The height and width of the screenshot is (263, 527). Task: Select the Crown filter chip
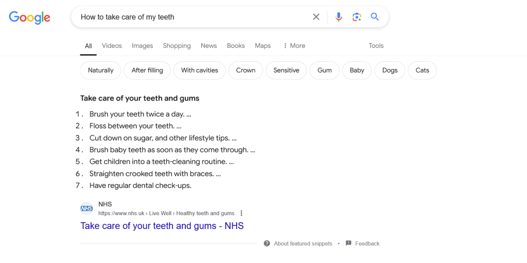pyautogui.click(x=245, y=71)
